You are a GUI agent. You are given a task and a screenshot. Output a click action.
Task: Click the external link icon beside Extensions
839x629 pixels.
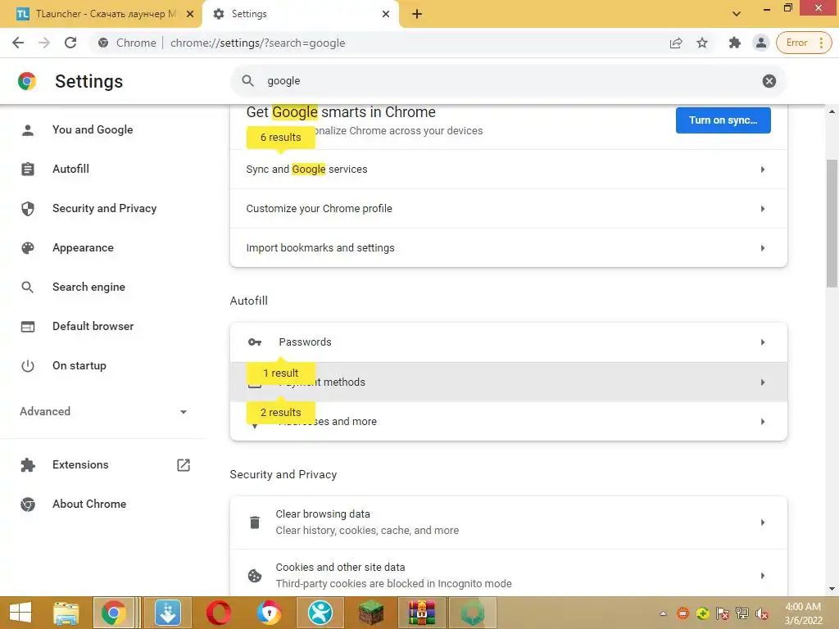click(x=183, y=465)
